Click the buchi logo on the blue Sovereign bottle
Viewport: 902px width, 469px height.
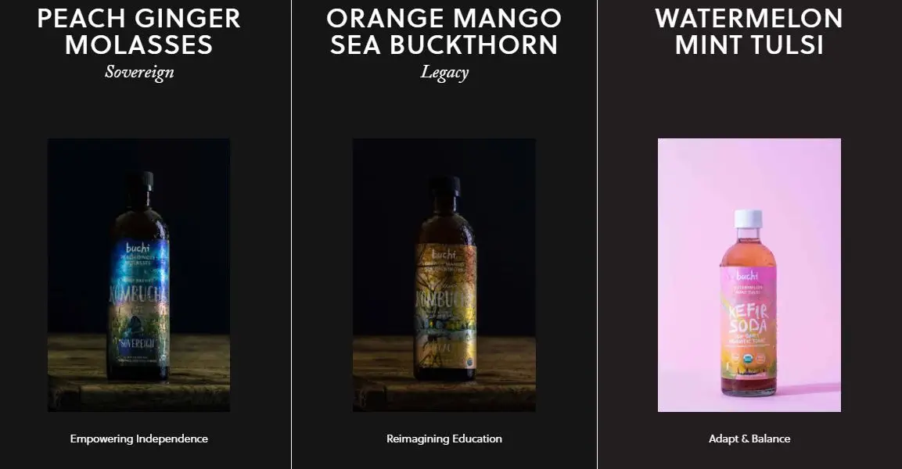(x=138, y=248)
